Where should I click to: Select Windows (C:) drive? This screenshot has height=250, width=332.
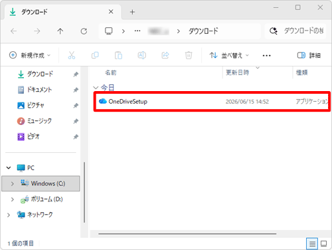41,184
